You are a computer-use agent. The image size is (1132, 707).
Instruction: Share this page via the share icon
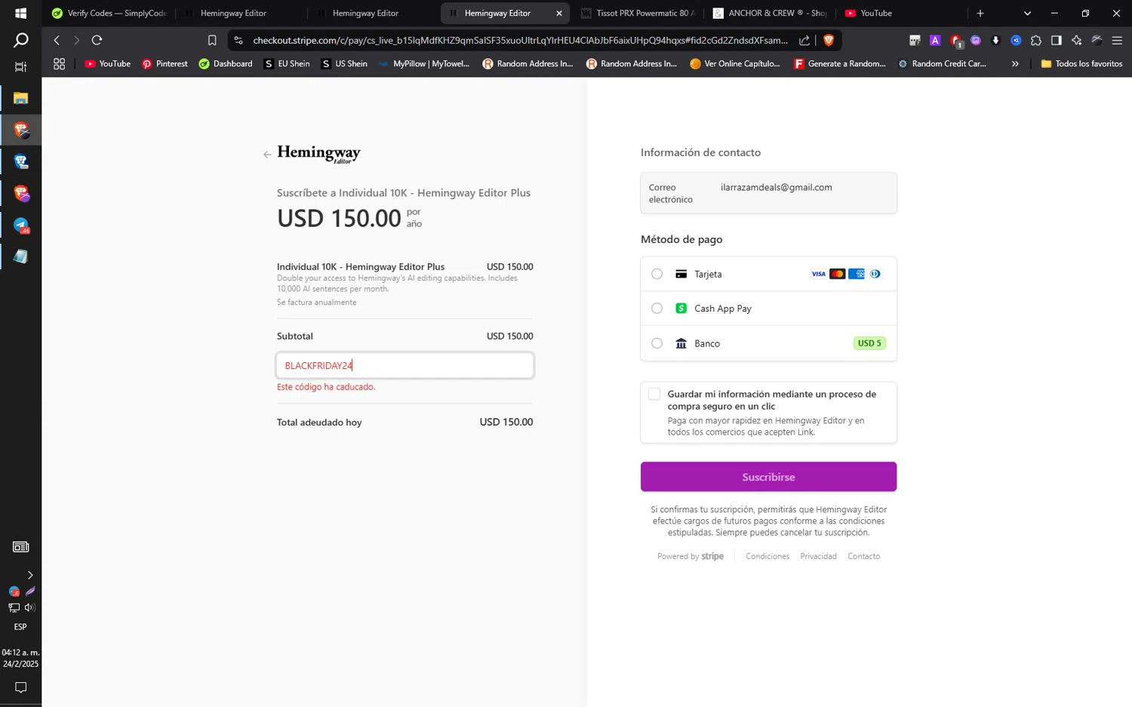click(804, 40)
